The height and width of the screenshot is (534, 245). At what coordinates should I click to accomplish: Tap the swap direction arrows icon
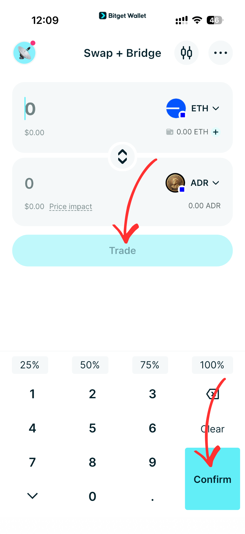point(122,156)
